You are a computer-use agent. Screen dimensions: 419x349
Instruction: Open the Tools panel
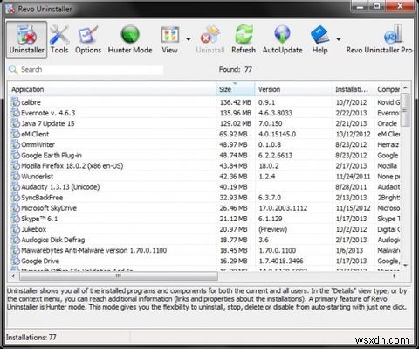59,39
